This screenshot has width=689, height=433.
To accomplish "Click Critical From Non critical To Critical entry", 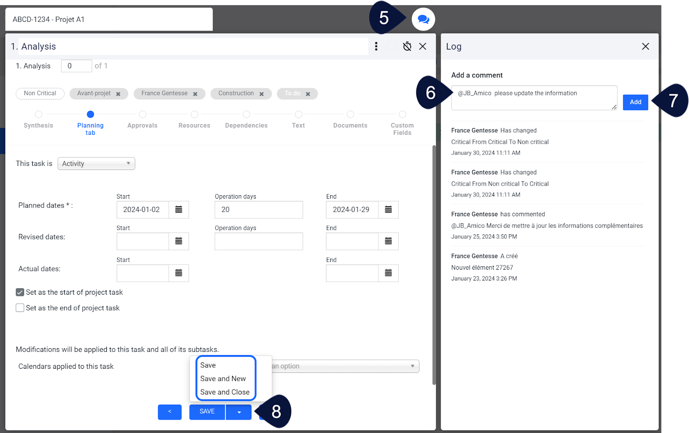I will pyautogui.click(x=500, y=184).
